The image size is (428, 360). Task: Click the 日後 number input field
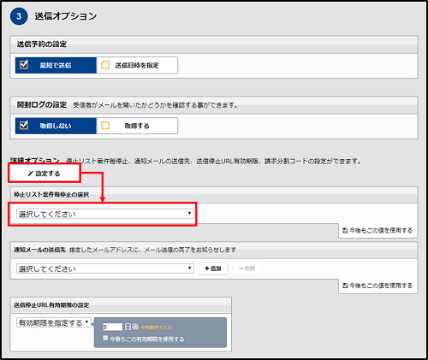(x=112, y=327)
